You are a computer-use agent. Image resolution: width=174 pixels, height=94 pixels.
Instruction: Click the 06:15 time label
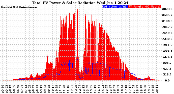(10, 89)
